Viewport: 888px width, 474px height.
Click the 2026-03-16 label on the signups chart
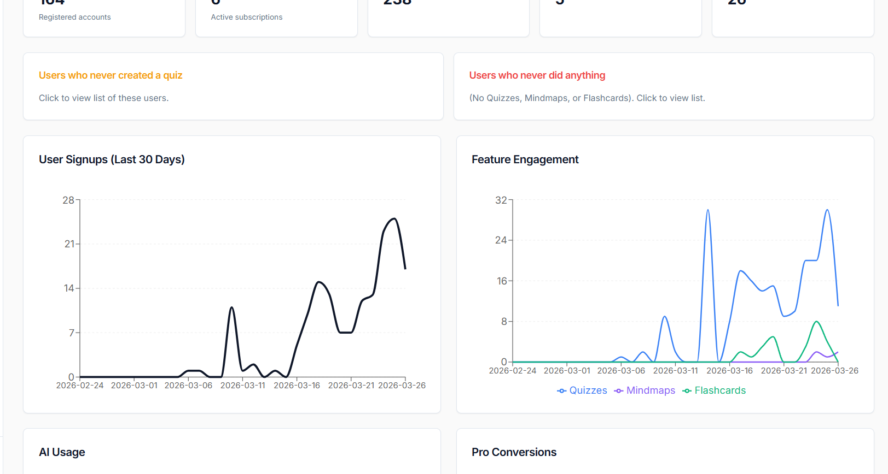[x=297, y=386]
